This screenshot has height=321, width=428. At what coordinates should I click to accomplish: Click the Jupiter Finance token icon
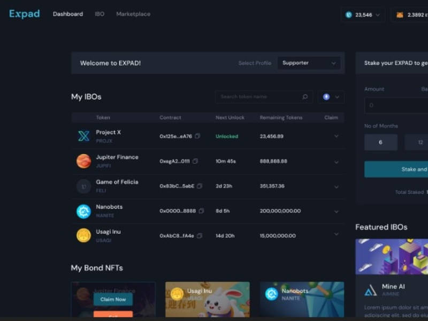click(83, 161)
